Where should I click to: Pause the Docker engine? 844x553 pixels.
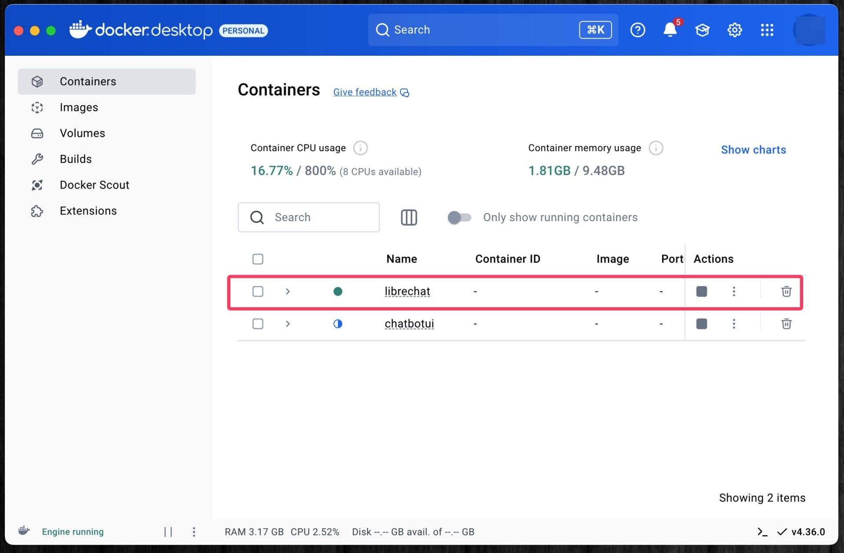point(168,532)
